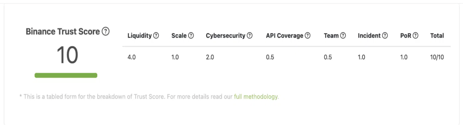Image resolution: width=463 pixels, height=133 pixels.
Task: Open the full methodology link
Action: click(256, 96)
